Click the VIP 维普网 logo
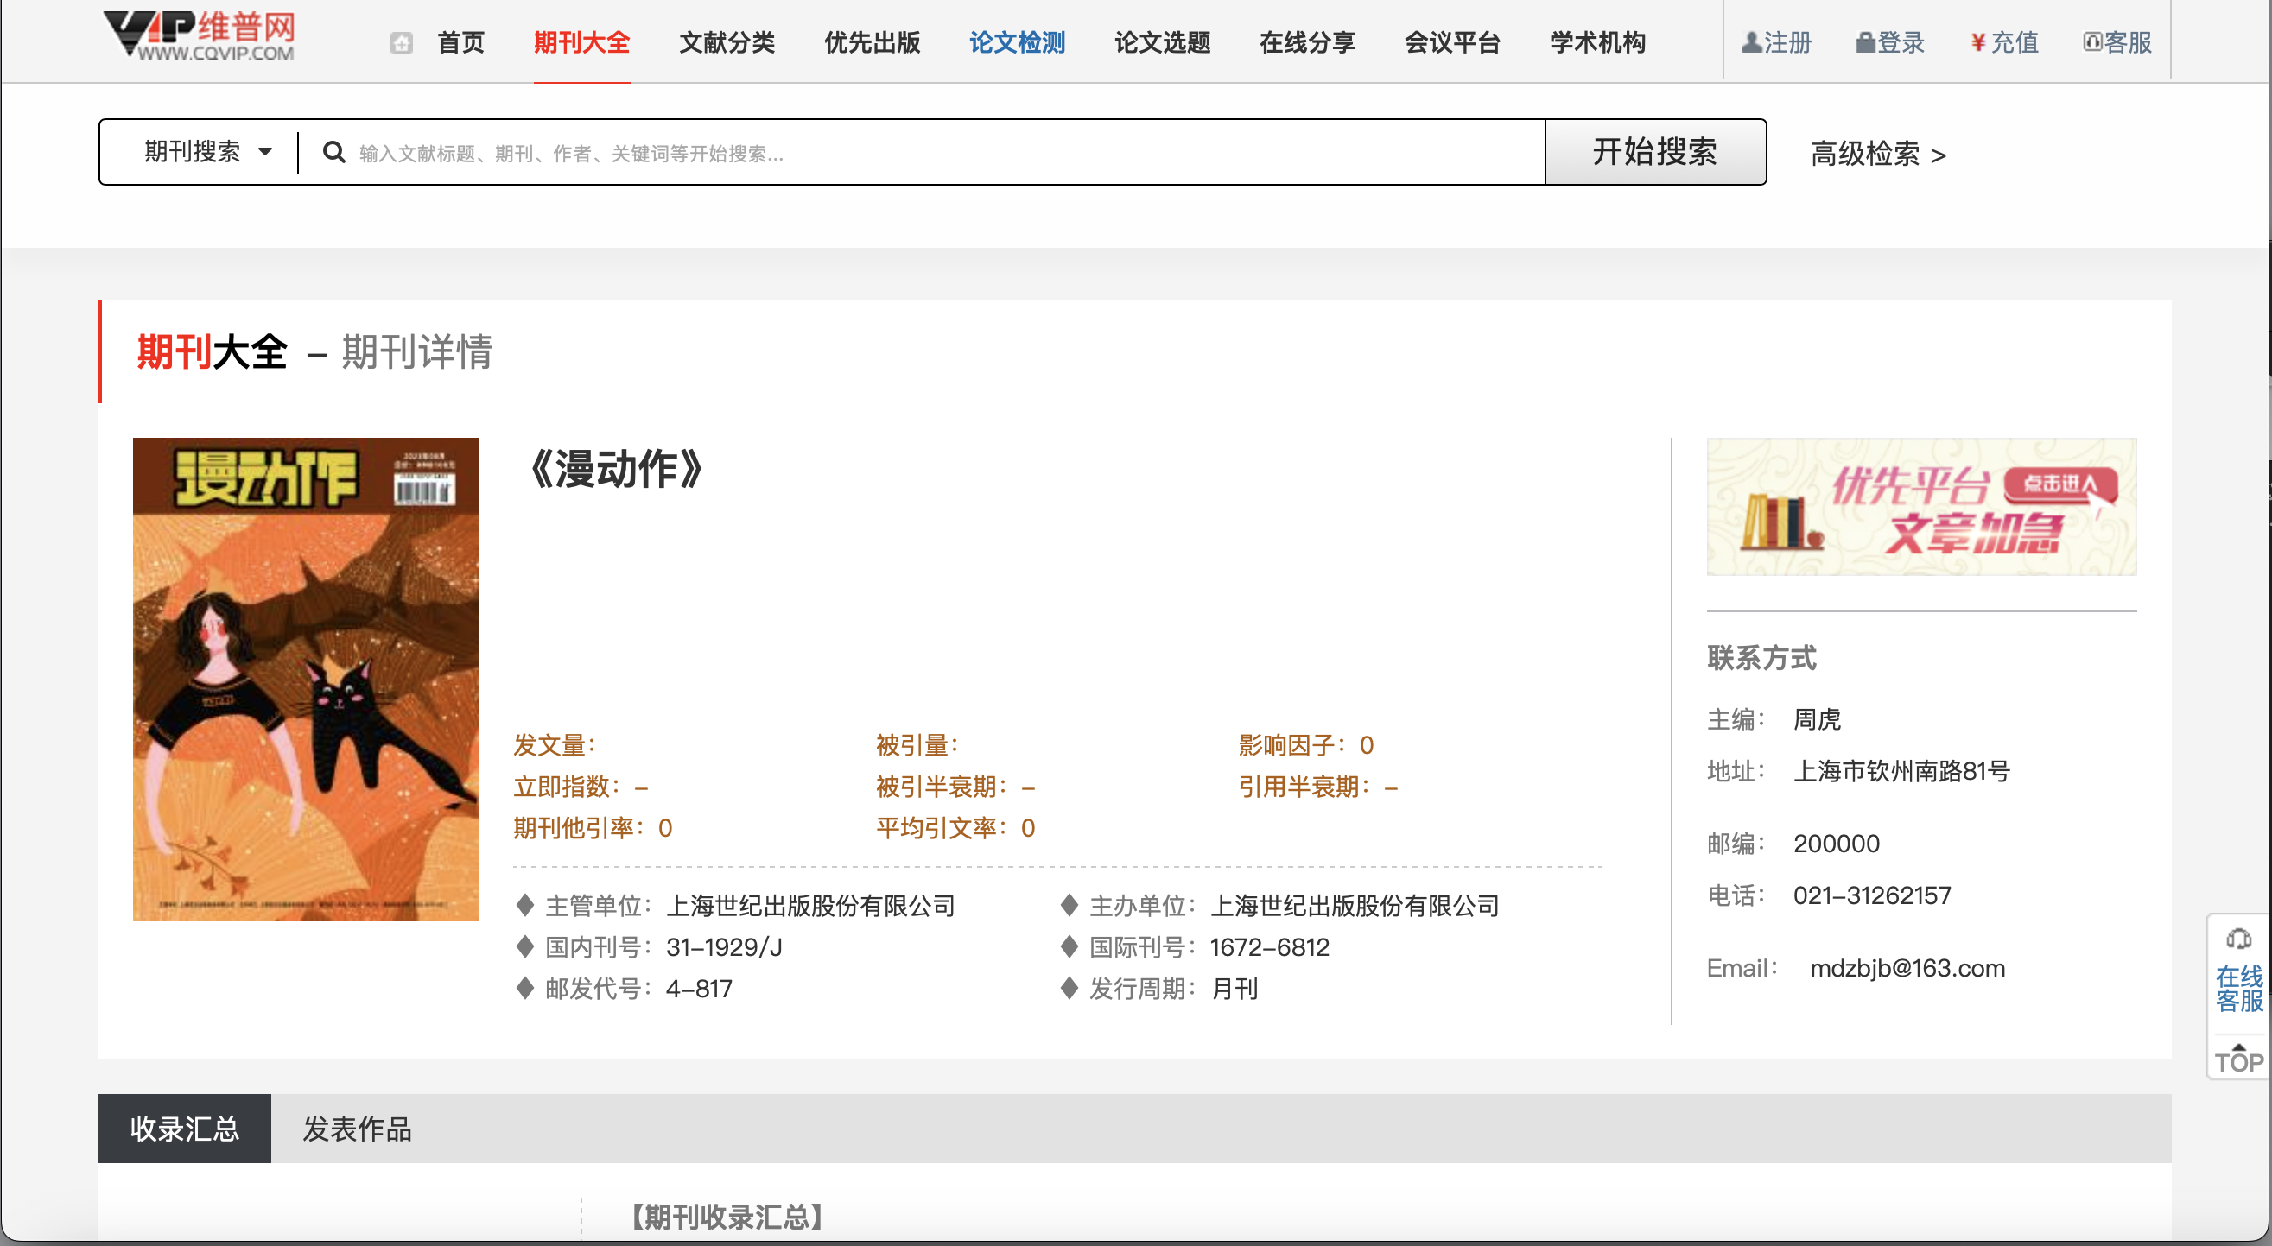2272x1246 pixels. pos(200,35)
